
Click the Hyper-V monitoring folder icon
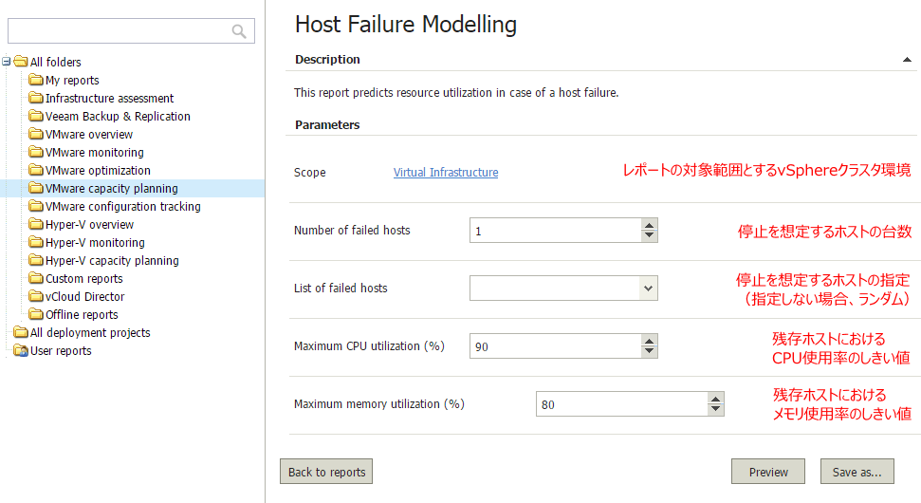tap(36, 242)
